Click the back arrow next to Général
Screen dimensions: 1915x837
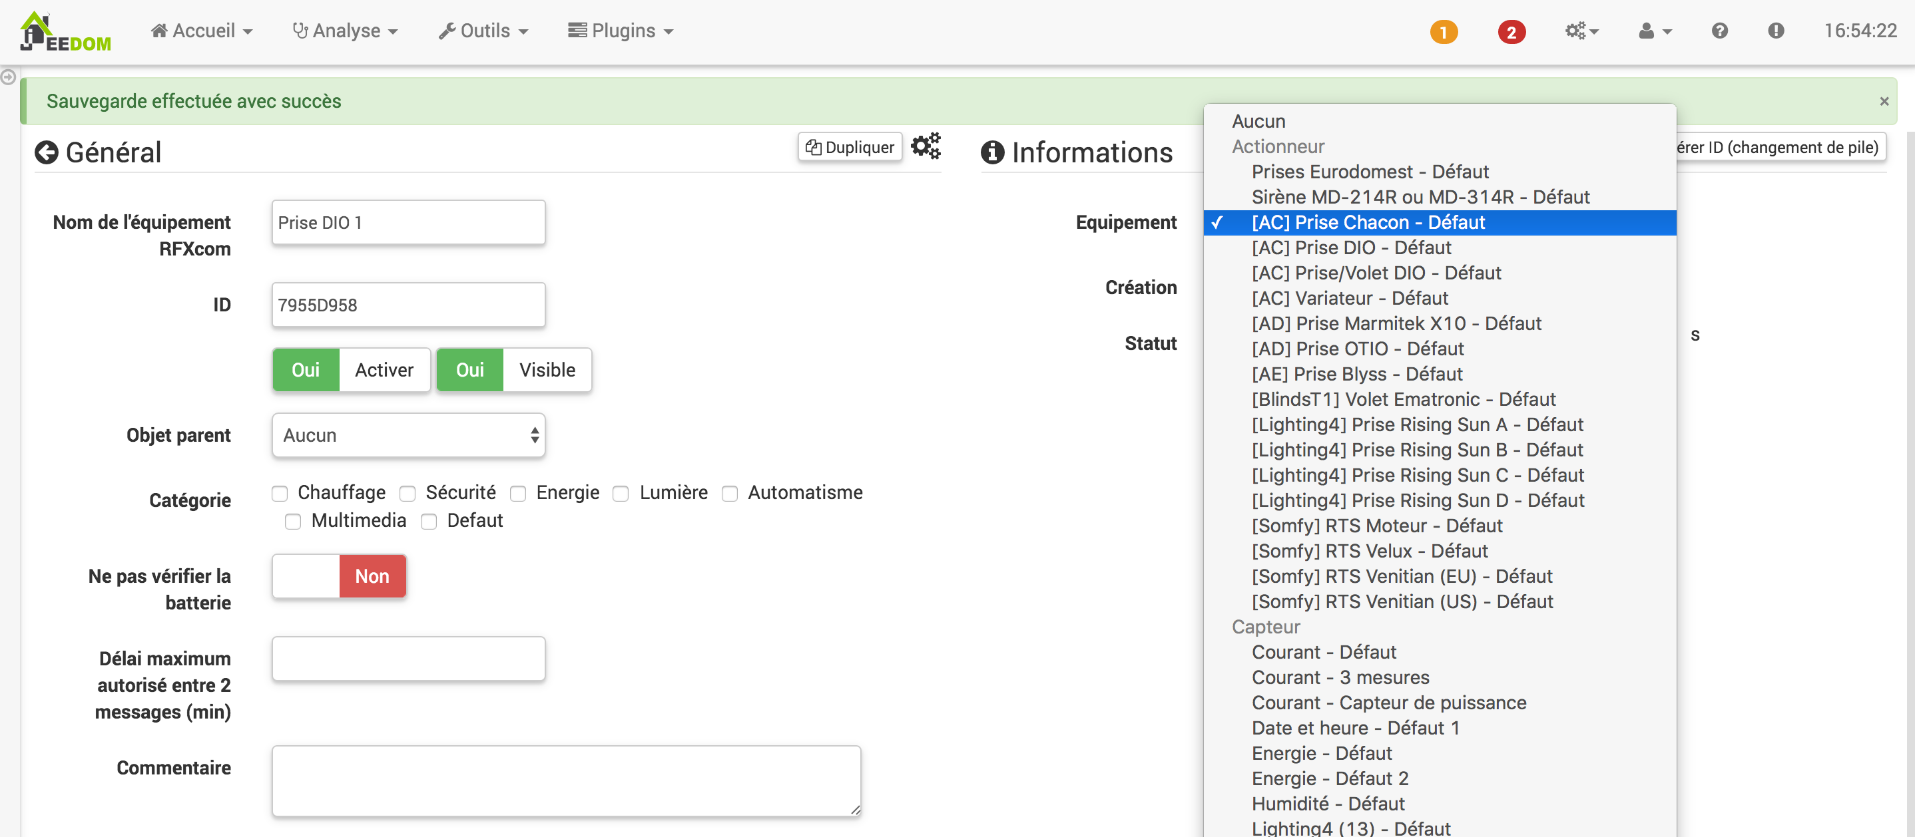tap(46, 152)
